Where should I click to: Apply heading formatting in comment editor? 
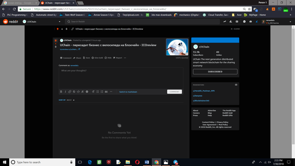pos(93,92)
